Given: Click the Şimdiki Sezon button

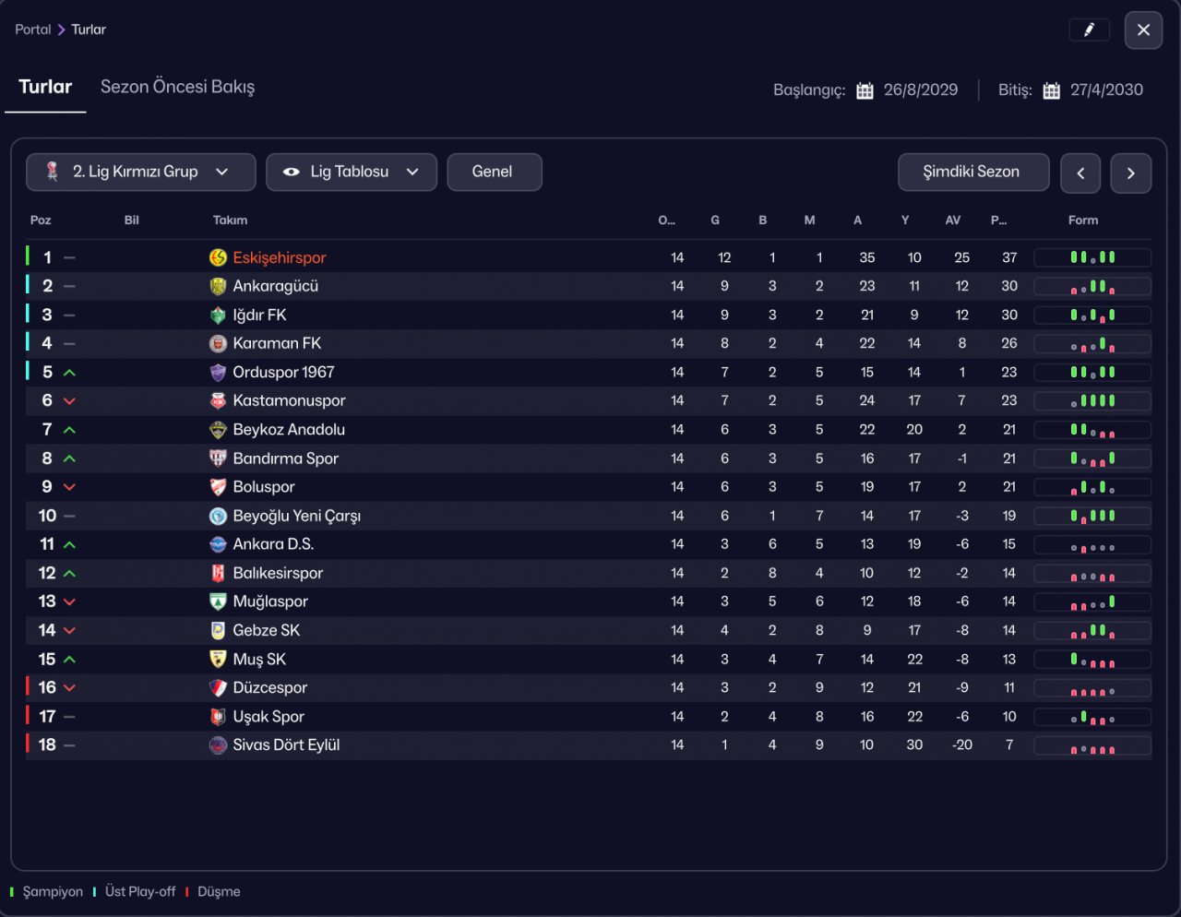Looking at the screenshot, I should tap(972, 173).
